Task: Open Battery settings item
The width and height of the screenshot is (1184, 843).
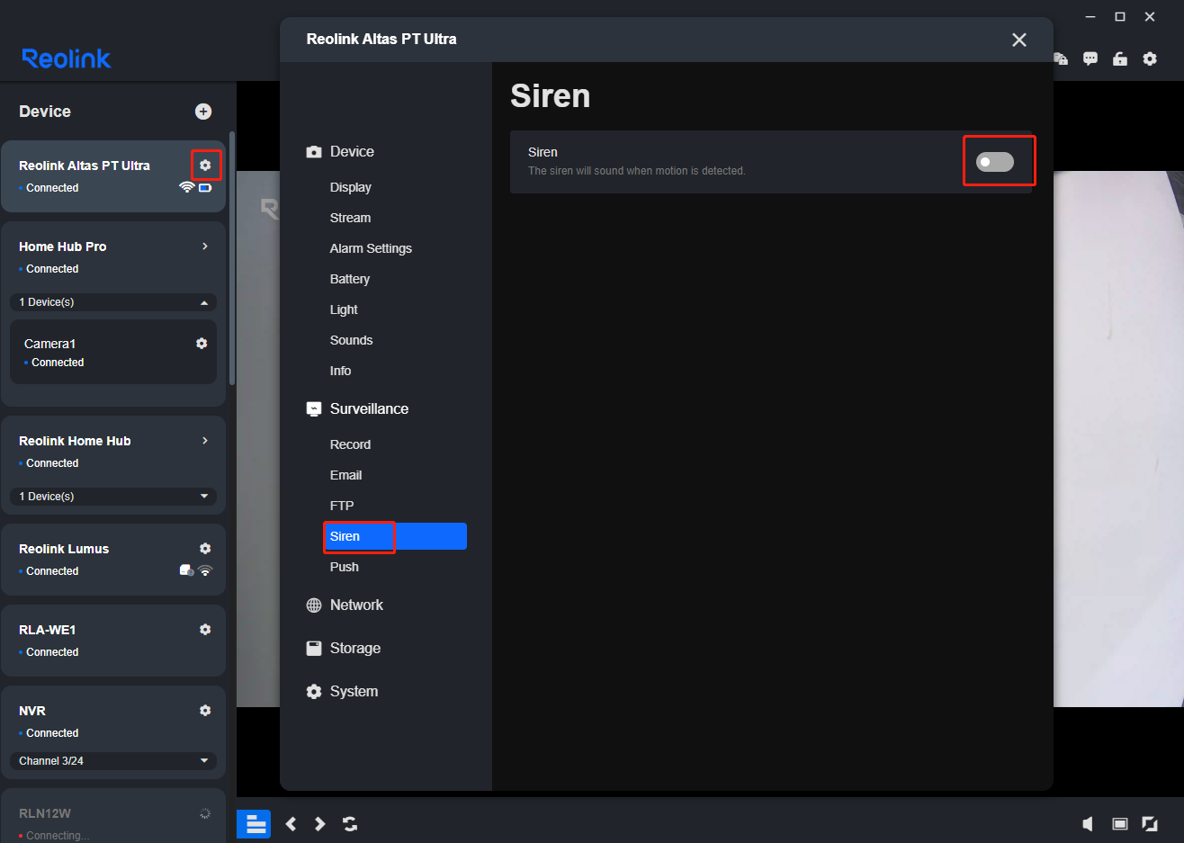Action: coord(350,279)
